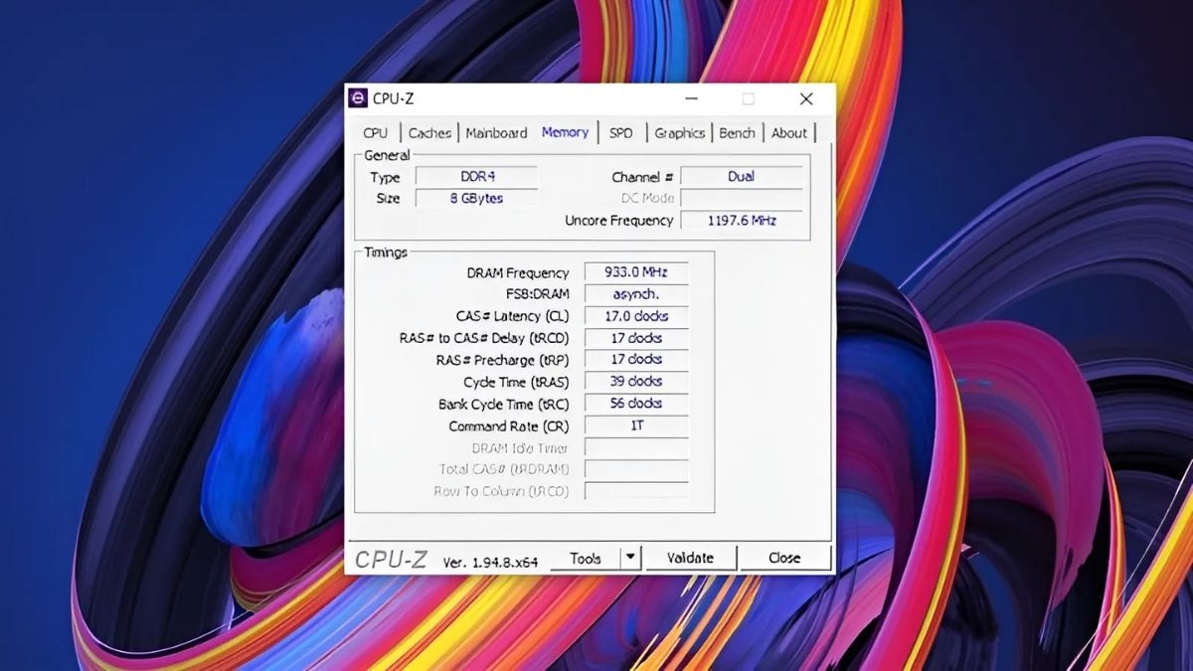Click the empty Row To Column field
The image size is (1193, 671).
coord(636,491)
